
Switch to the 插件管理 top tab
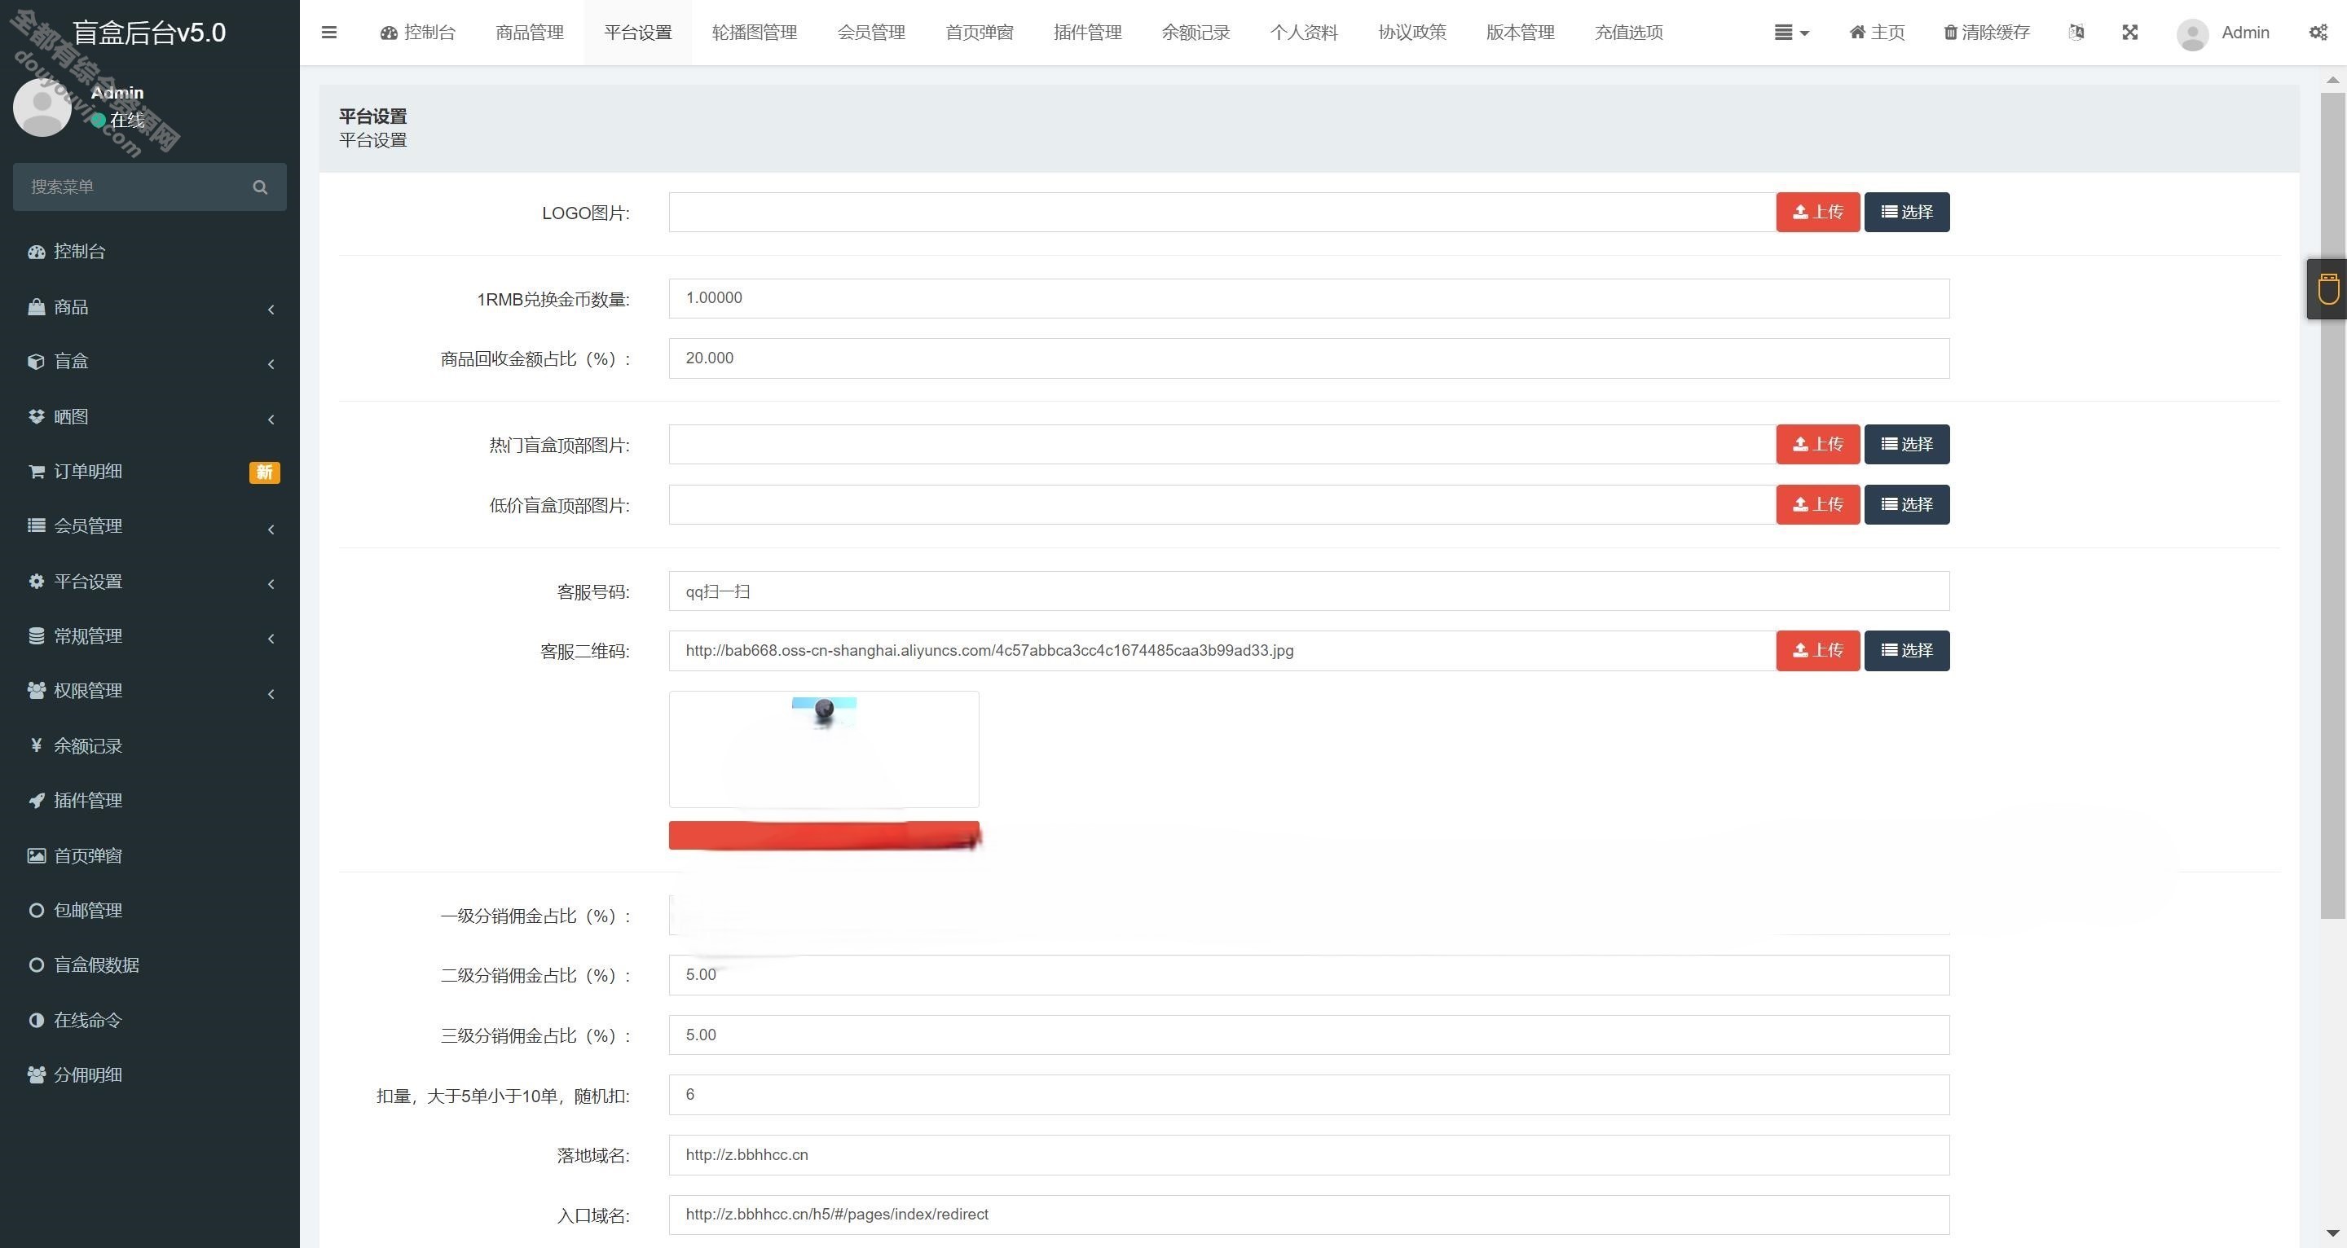(x=1088, y=33)
